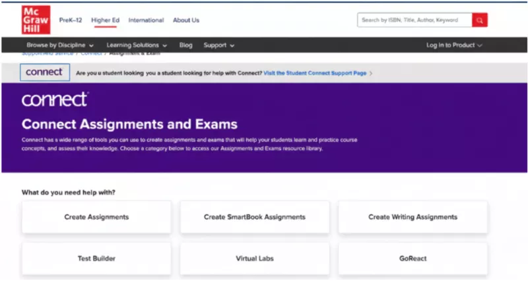528x281 pixels.
Task: Open Create Assignments card
Action: pos(96,217)
